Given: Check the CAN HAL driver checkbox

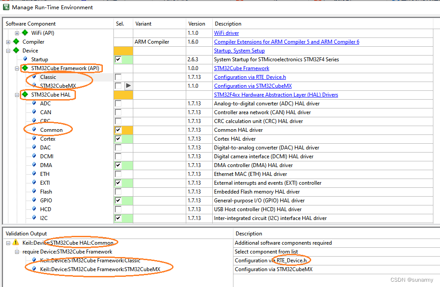Looking at the screenshot, I should click(x=118, y=112).
